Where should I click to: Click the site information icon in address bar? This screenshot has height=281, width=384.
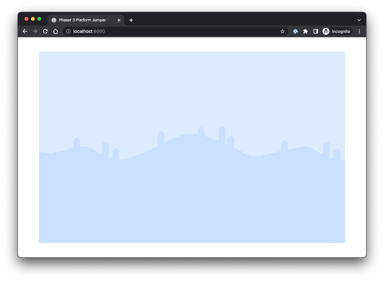pyautogui.click(x=68, y=31)
